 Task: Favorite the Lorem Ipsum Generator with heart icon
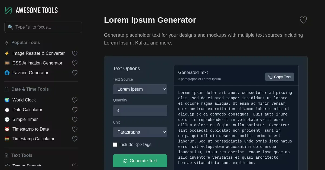303,20
